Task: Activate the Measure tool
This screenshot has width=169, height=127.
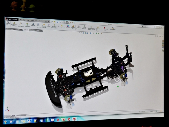Action: point(33,25)
